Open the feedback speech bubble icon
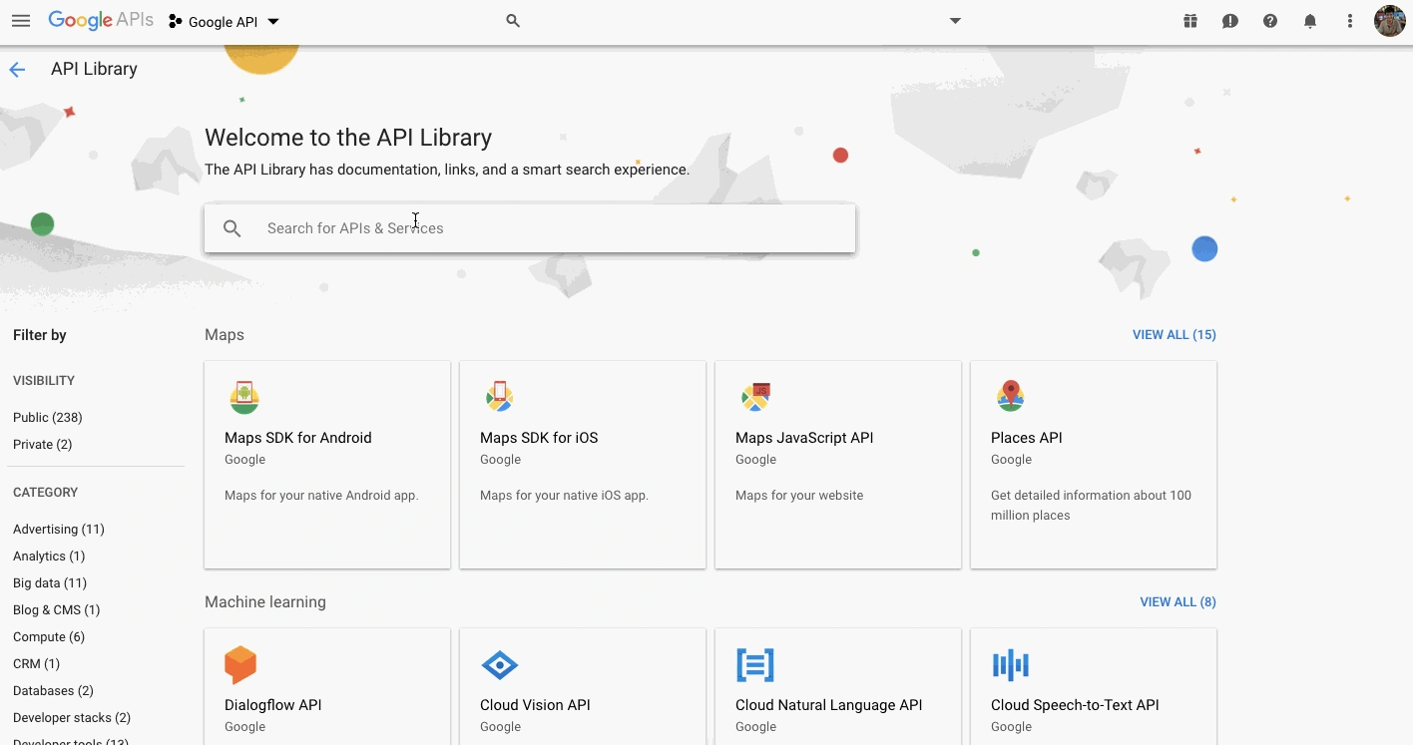The width and height of the screenshot is (1413, 745). 1230,20
